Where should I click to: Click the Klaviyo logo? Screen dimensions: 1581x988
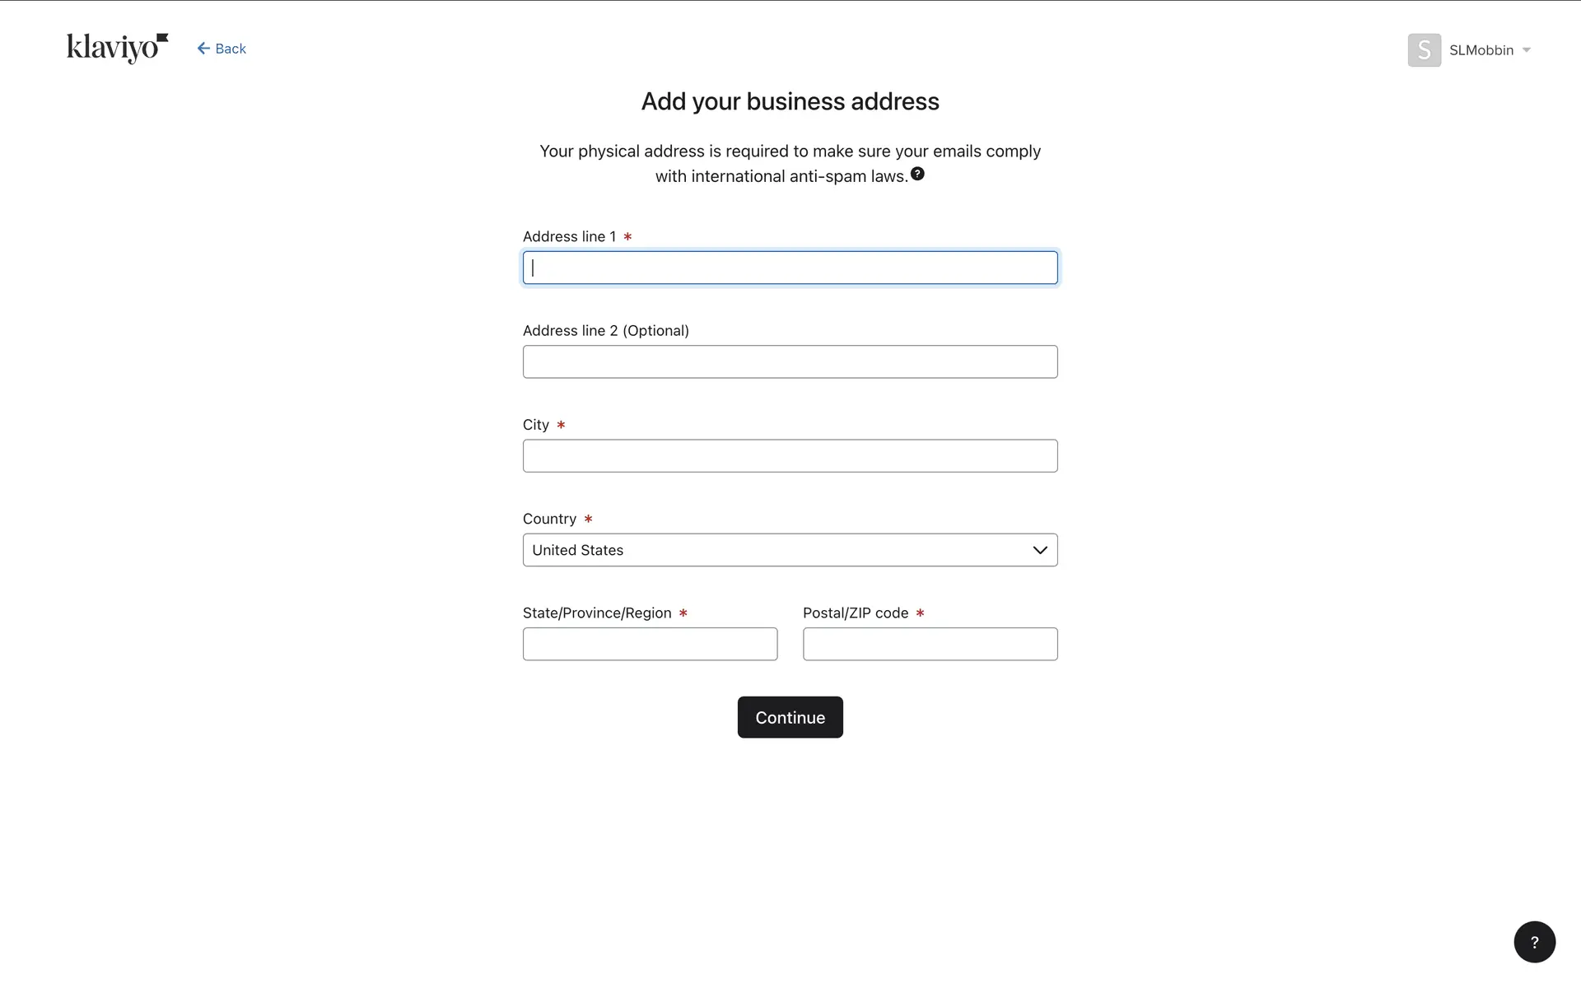tap(117, 48)
